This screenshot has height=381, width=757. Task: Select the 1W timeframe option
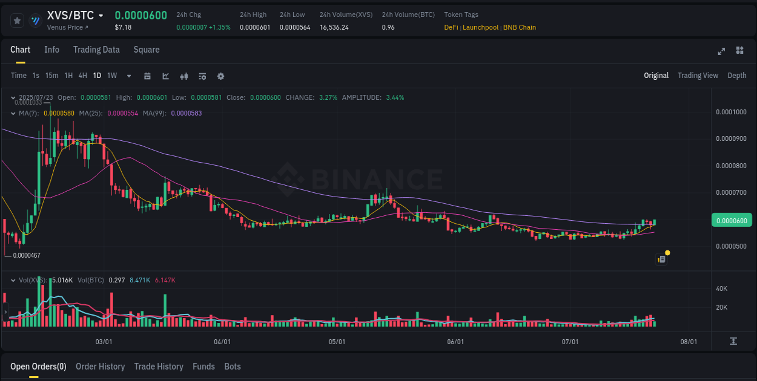(111, 76)
